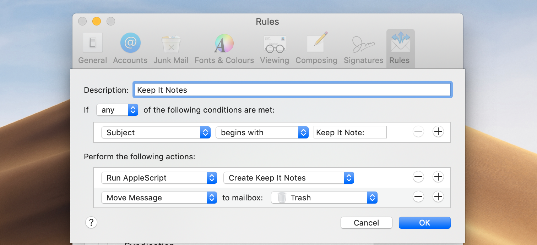This screenshot has width=537, height=245.
Task: Open help with the question mark button
Action: click(x=91, y=223)
